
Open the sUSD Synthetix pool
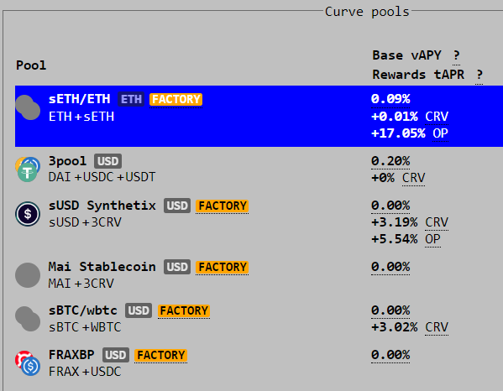pyautogui.click(x=102, y=206)
